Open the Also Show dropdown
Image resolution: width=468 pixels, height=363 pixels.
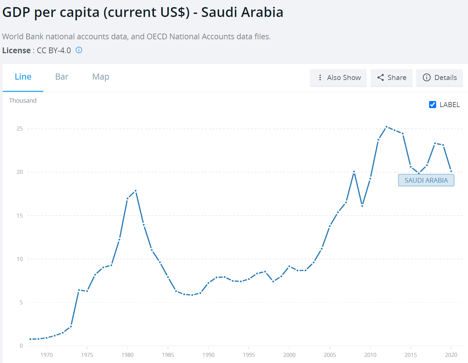coord(338,78)
